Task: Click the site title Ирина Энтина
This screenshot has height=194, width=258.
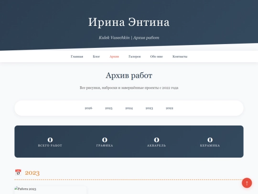Action: coord(129,22)
